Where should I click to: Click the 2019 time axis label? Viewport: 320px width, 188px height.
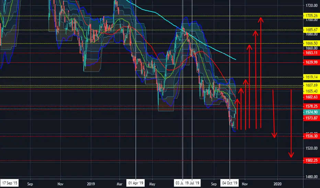pos(91,184)
